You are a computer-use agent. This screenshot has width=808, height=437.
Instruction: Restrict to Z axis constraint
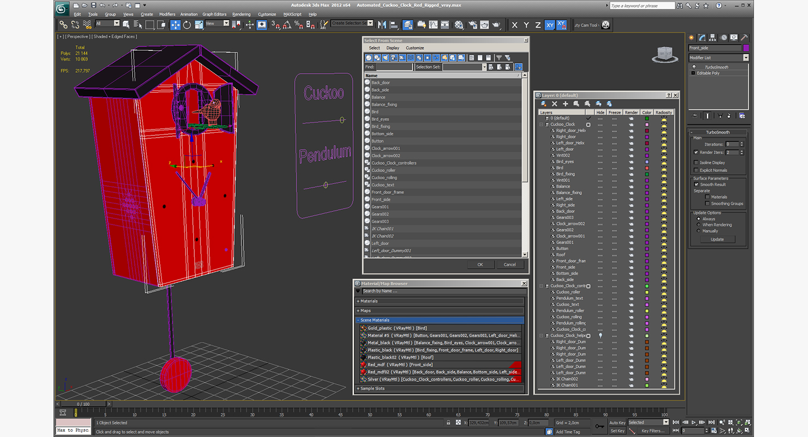(x=538, y=25)
